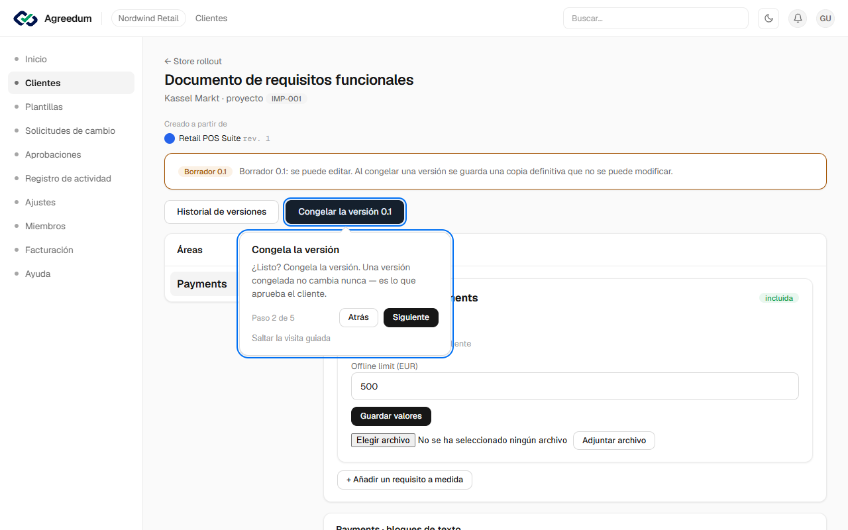Screen dimensions: 848x530
Task: Open GU user avatar menu
Action: (825, 19)
